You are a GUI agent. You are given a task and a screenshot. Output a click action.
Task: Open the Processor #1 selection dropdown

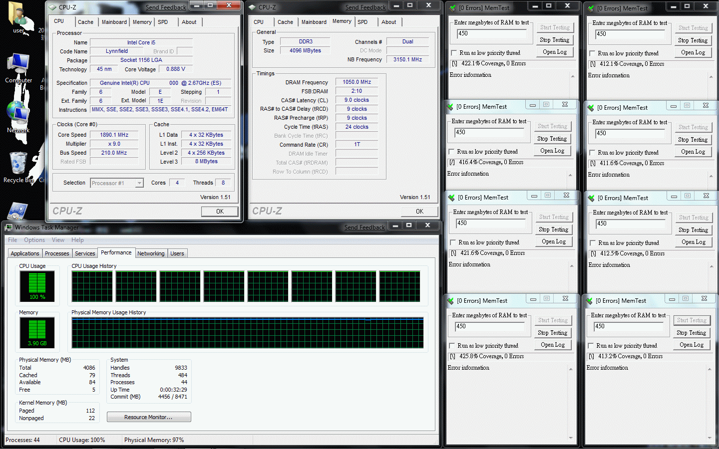click(117, 183)
